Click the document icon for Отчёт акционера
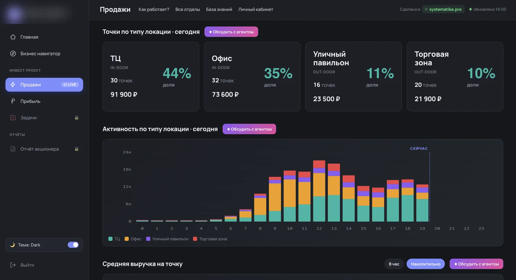This screenshot has width=516, height=280. pos(13,149)
